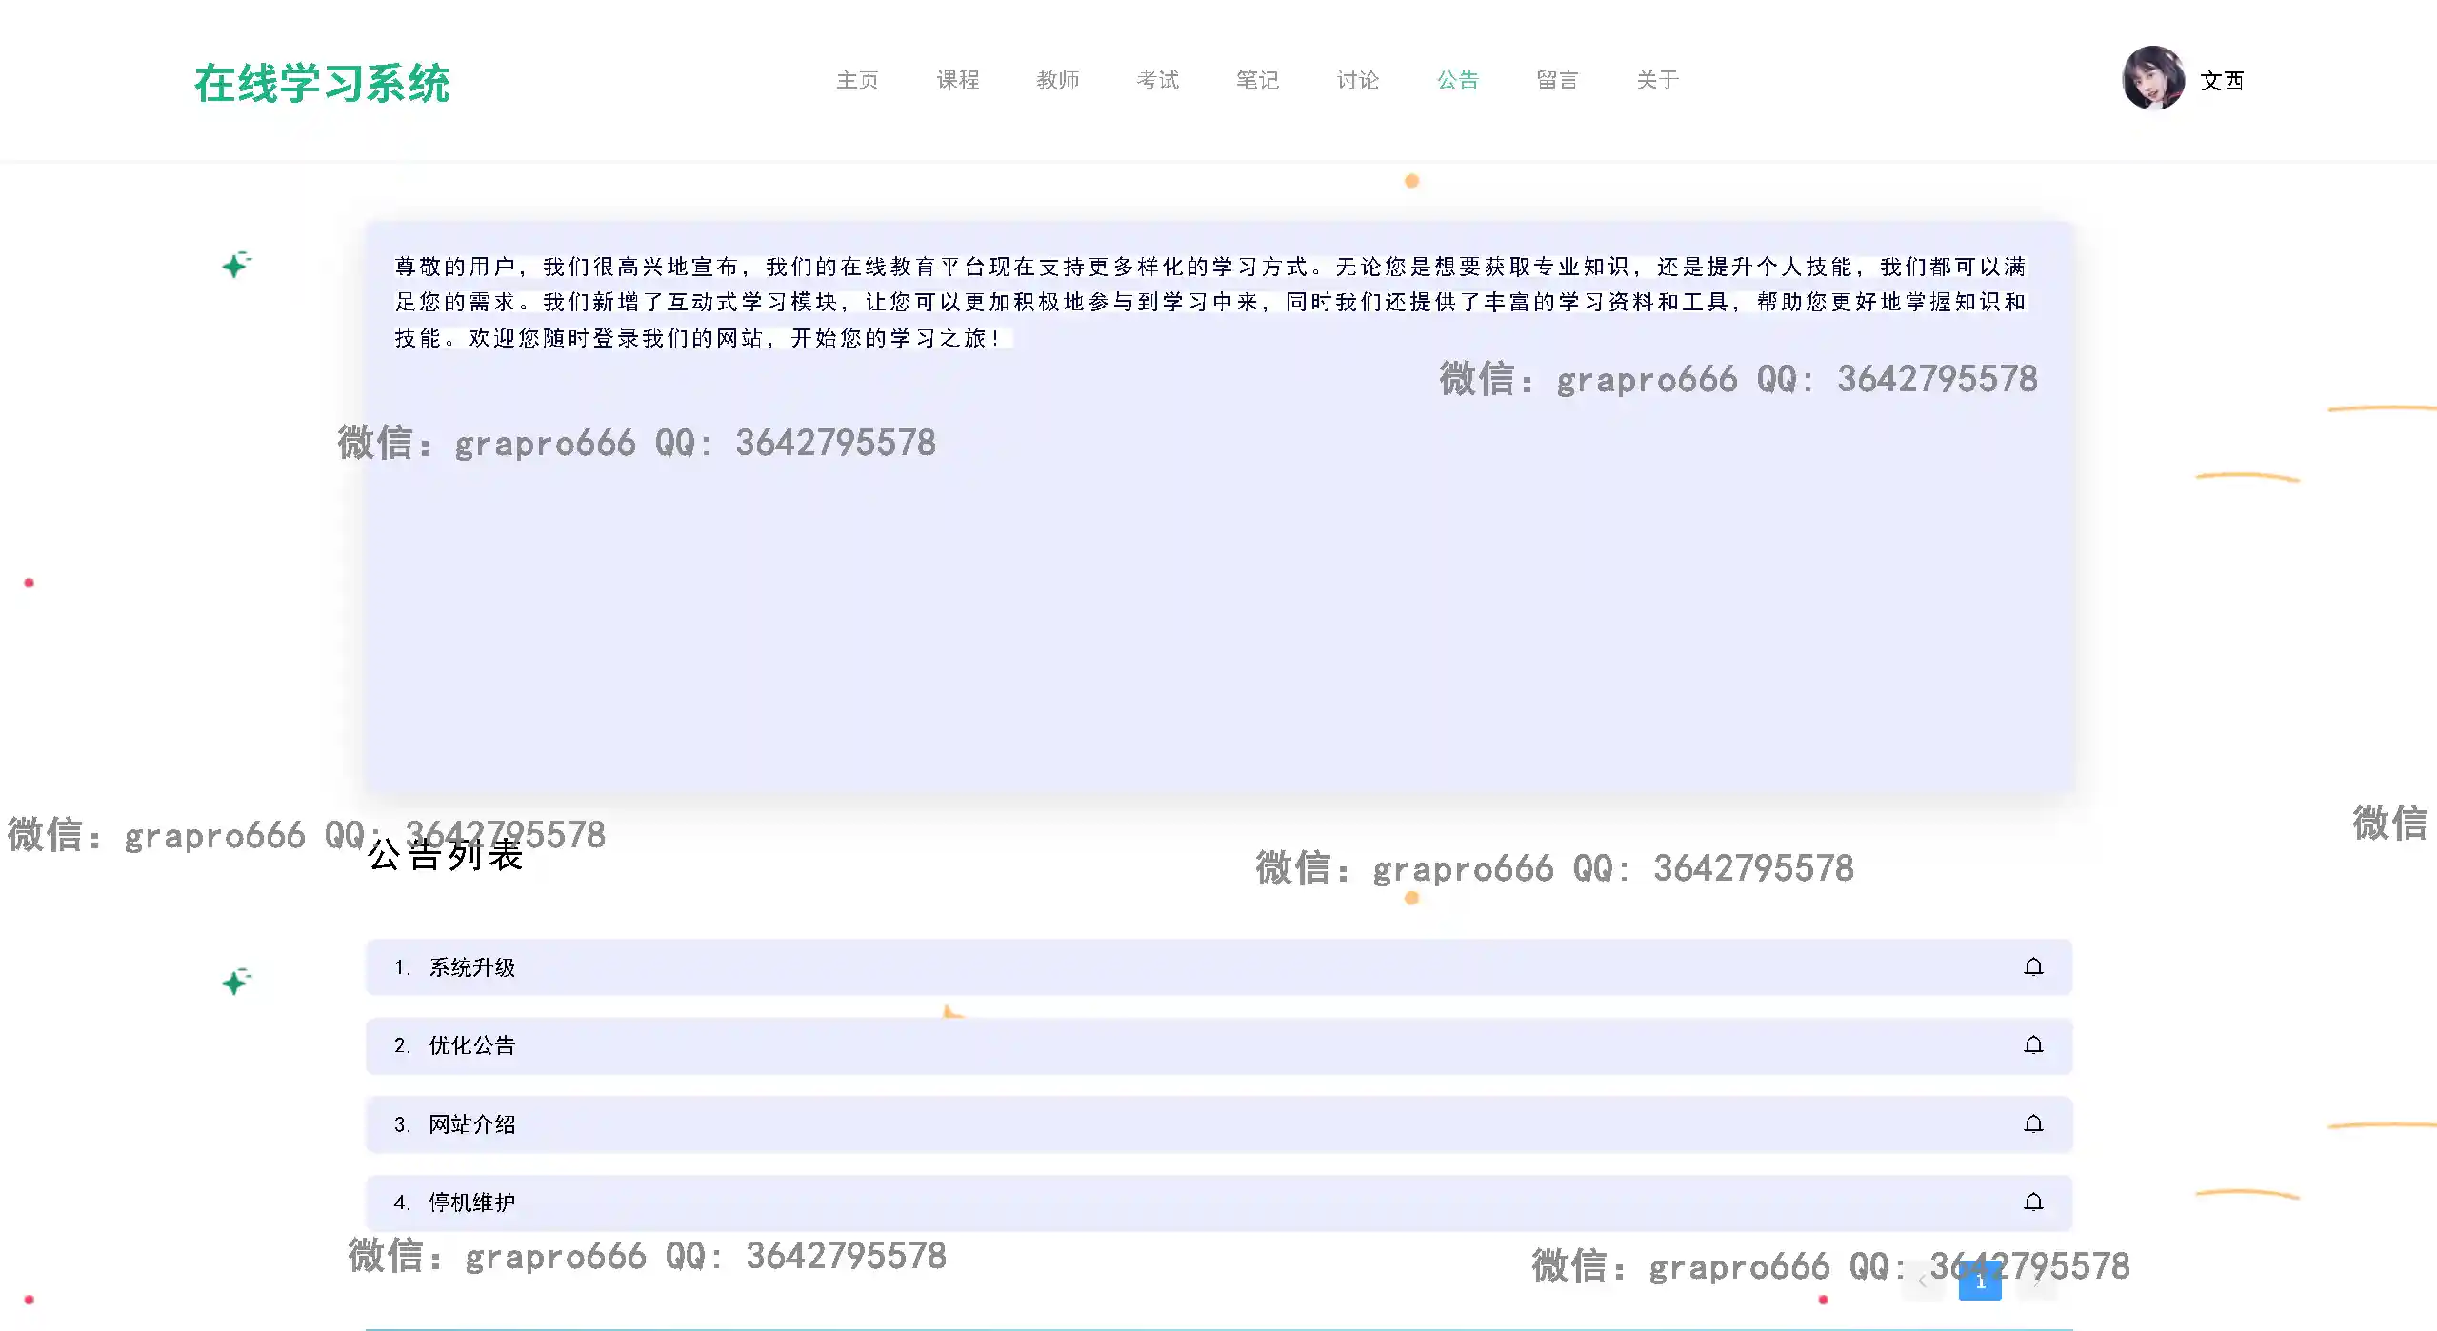Screen dimensions: 2437x1331
Task: Open the 课程 nav item
Action: point(957,80)
